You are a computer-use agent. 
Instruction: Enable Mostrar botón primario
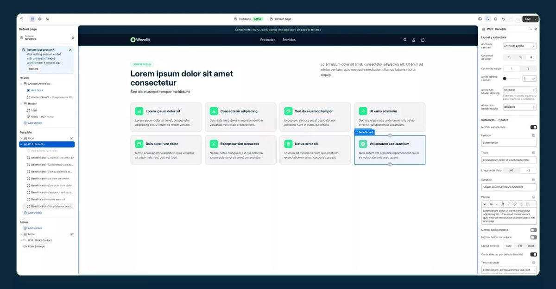(x=534, y=230)
